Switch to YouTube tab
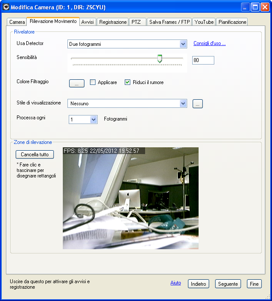 [x=204, y=22]
